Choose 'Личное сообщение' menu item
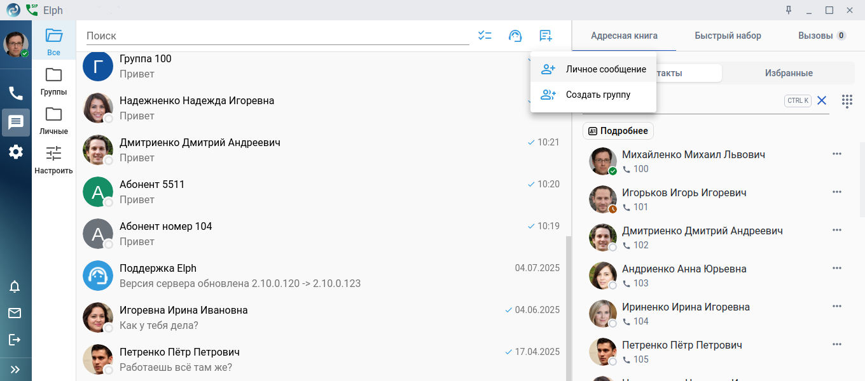Viewport: 865px width, 381px height. click(x=593, y=69)
